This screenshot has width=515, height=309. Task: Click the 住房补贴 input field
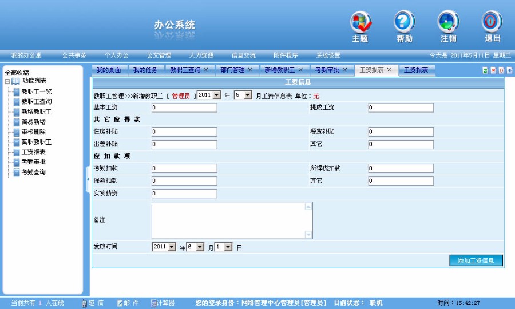tap(184, 132)
